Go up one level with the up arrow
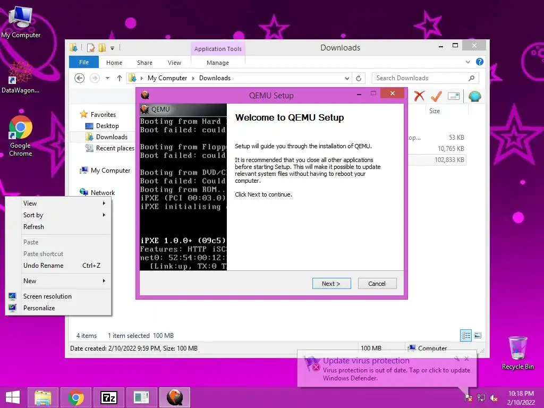The image size is (544, 408). click(120, 78)
